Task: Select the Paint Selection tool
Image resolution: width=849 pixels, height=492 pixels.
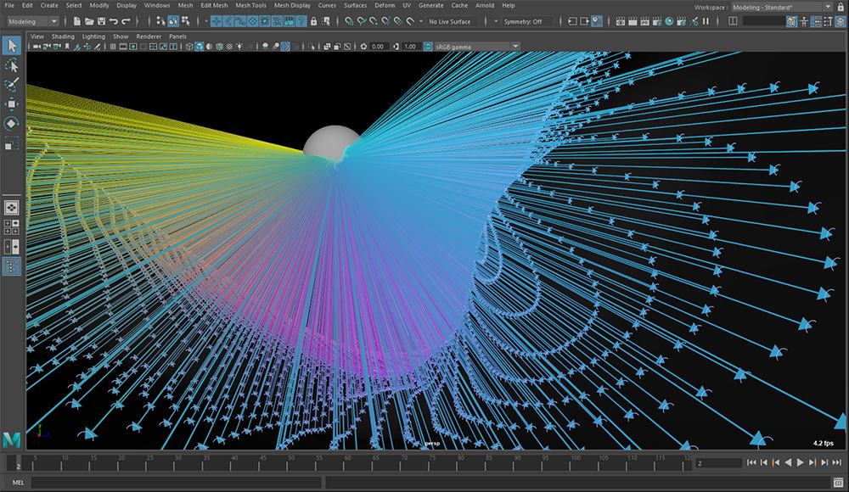Action: click(x=12, y=83)
